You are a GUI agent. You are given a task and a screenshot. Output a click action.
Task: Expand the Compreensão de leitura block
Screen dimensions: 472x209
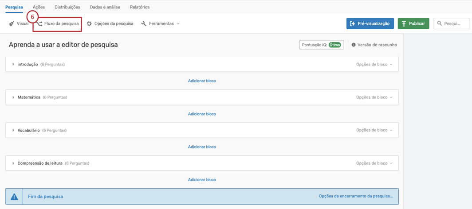(13, 163)
